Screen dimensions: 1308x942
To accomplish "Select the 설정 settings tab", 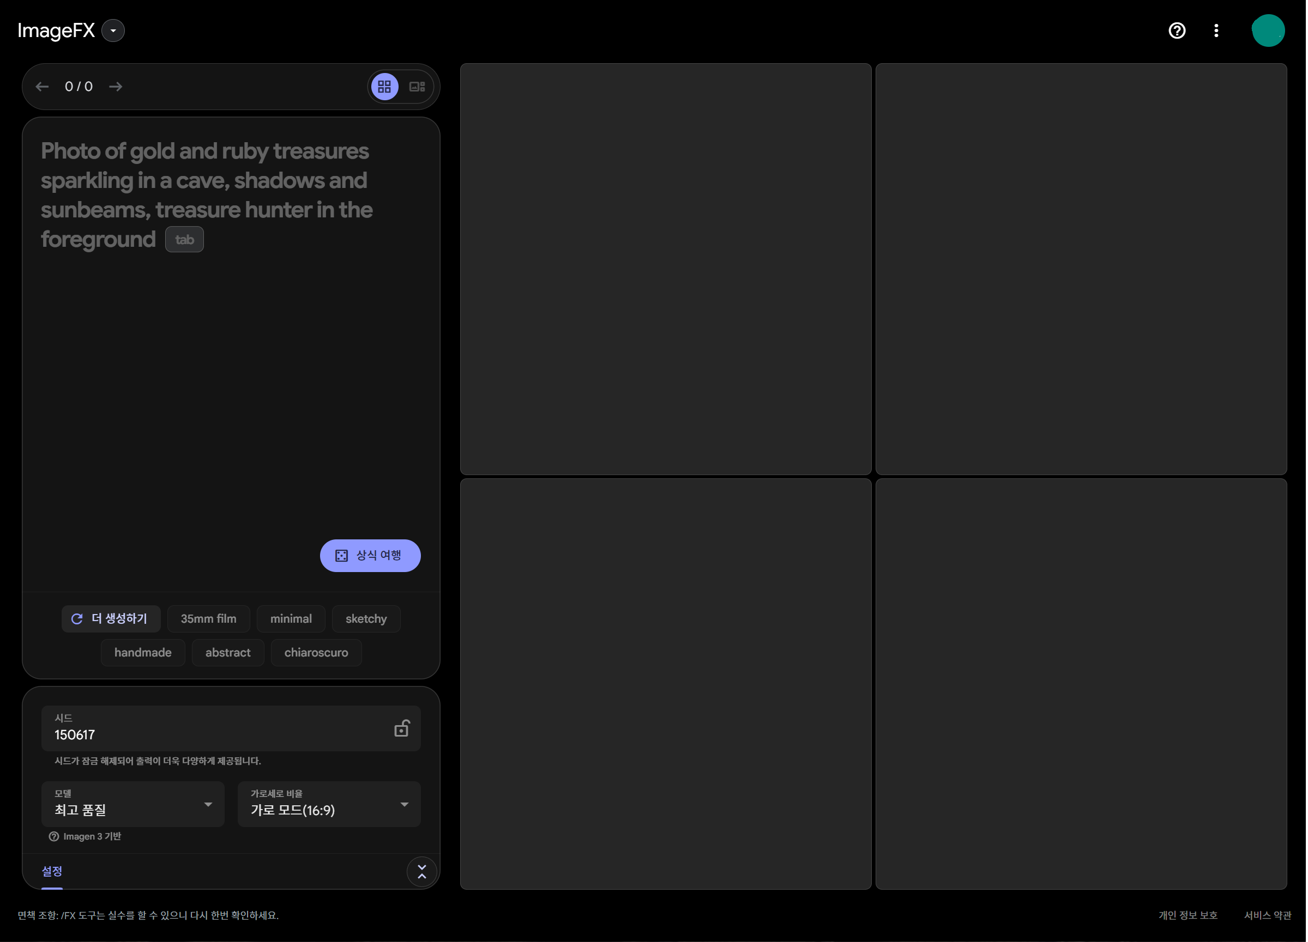I will [x=52, y=871].
